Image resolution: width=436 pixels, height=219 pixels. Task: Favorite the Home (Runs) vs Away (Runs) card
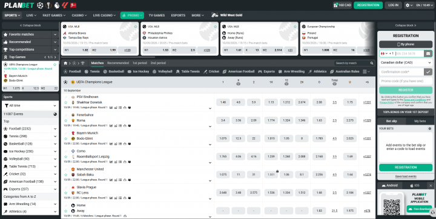pos(295,27)
